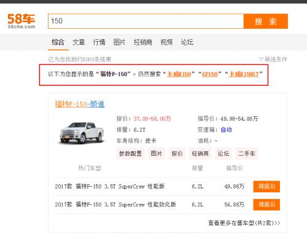Open the 行情 tab
Viewport: 307px width, 237px height.
click(x=99, y=42)
